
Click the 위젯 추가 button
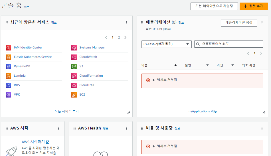click(254, 6)
